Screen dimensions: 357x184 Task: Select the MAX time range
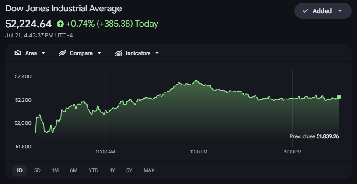[x=149, y=170]
